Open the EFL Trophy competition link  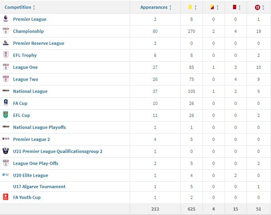tap(25, 55)
